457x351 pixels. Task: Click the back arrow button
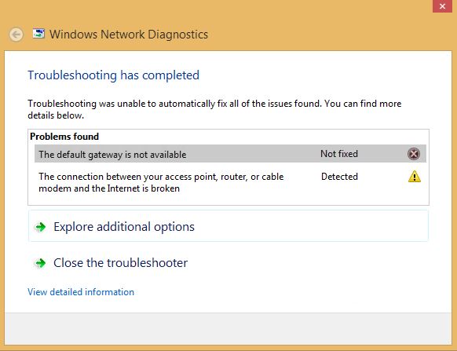click(x=16, y=35)
